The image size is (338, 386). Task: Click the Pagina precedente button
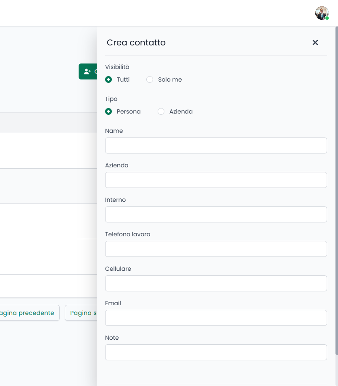tap(25, 313)
